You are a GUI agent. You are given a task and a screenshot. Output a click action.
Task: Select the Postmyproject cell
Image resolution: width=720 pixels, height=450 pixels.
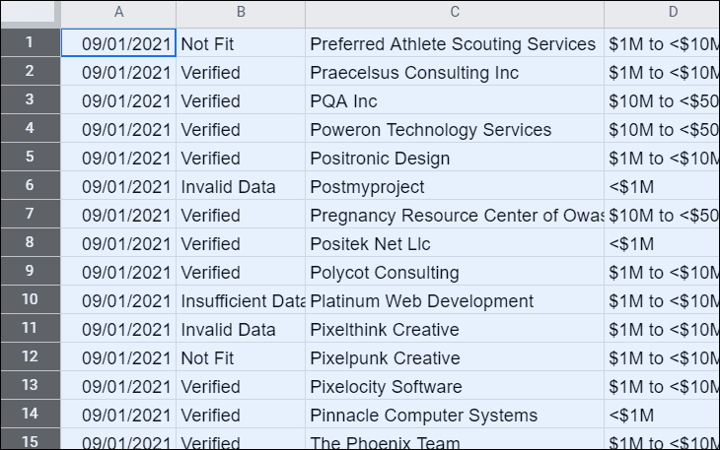(x=455, y=186)
